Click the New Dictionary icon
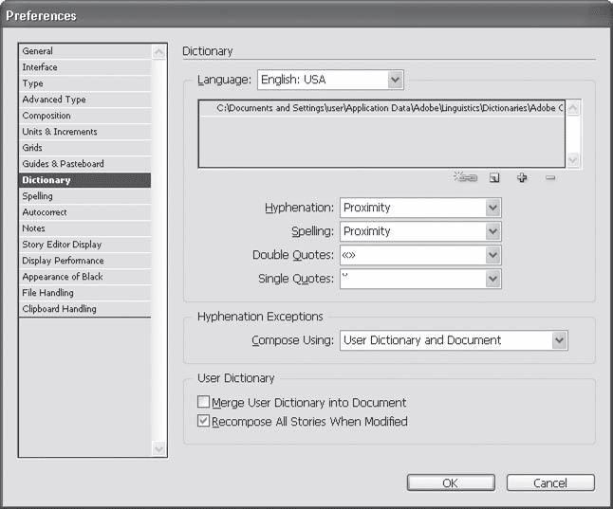 tap(494, 177)
